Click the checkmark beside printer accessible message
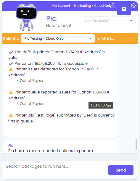Image resolution: width=140 pixels, height=181 pixels. coord(11,64)
